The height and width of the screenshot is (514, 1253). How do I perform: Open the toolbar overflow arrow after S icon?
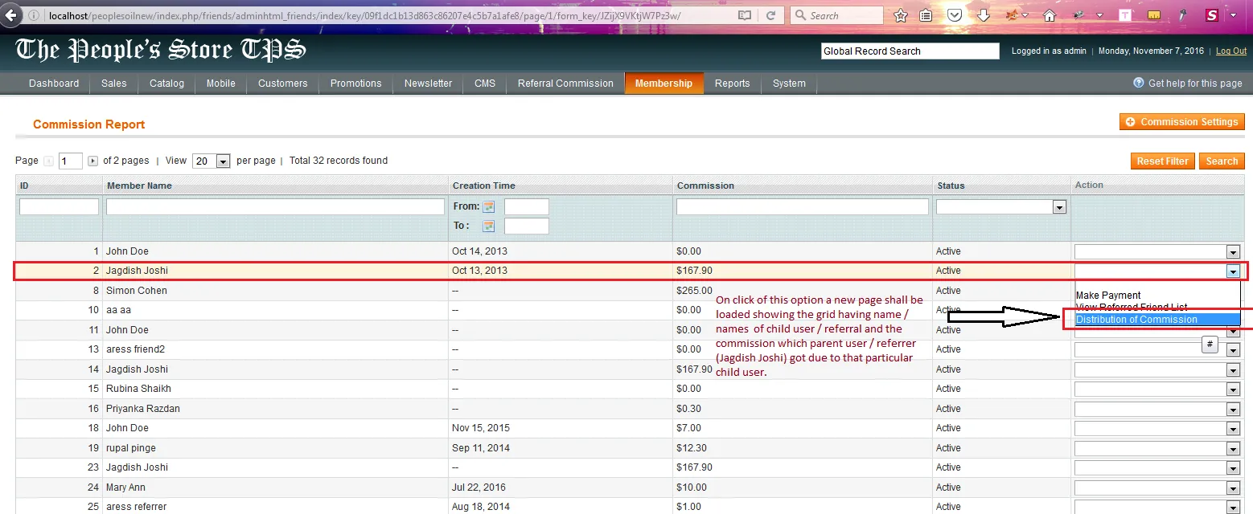(1234, 15)
